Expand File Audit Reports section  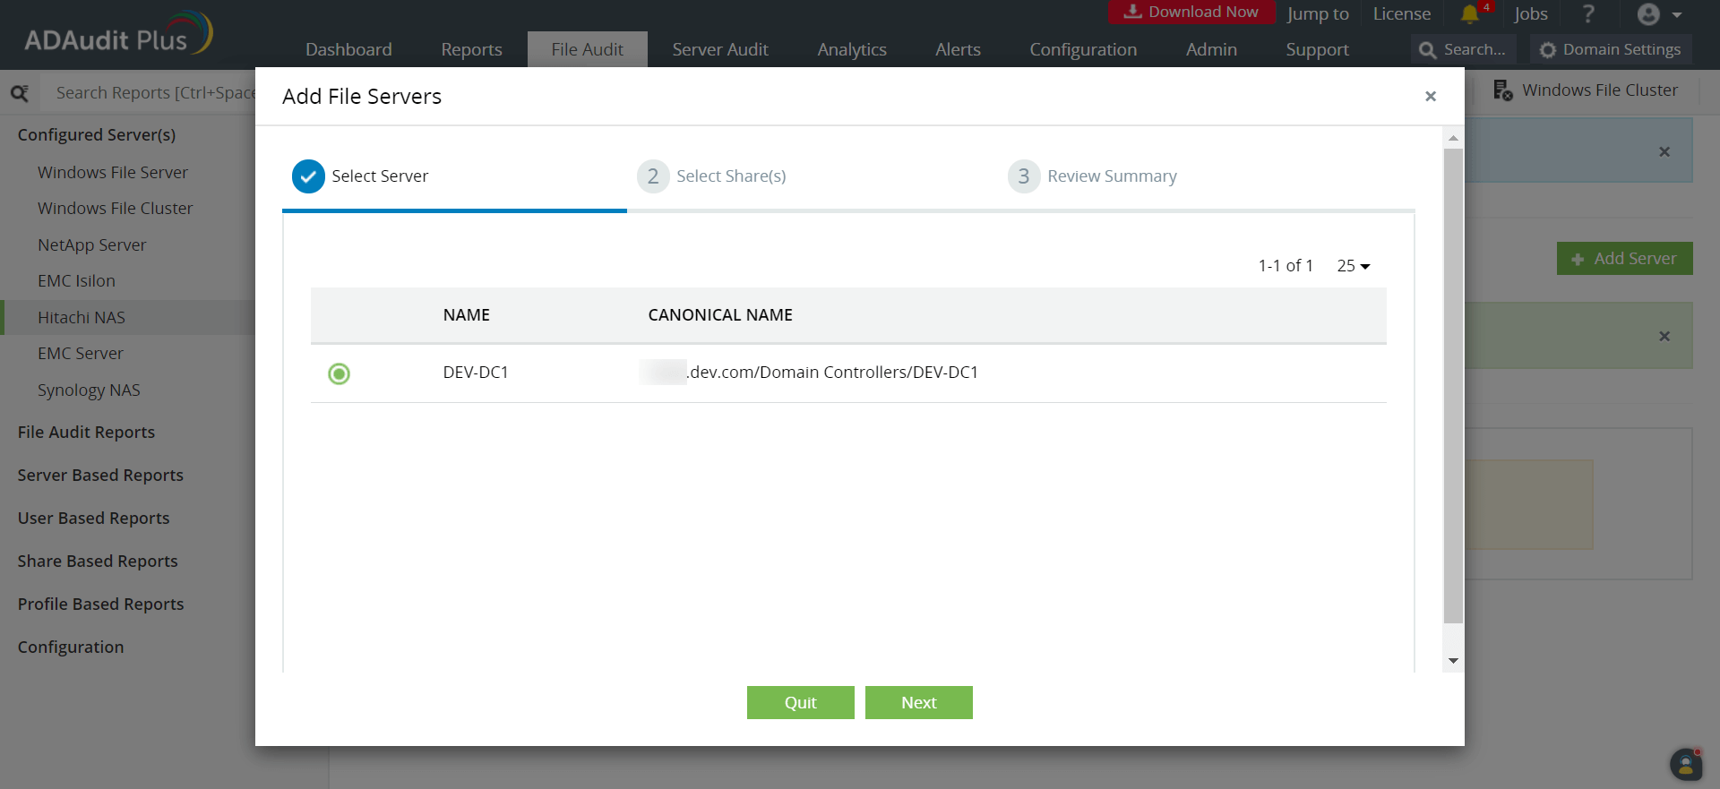click(86, 432)
